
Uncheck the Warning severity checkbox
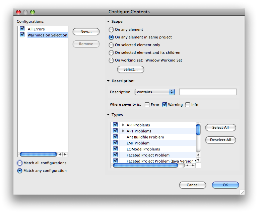pos(165,105)
